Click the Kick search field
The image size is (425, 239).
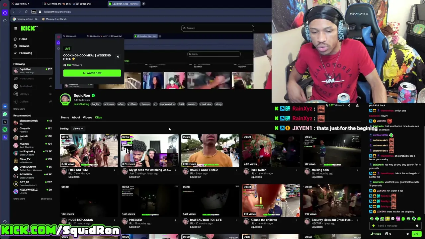click(x=217, y=28)
